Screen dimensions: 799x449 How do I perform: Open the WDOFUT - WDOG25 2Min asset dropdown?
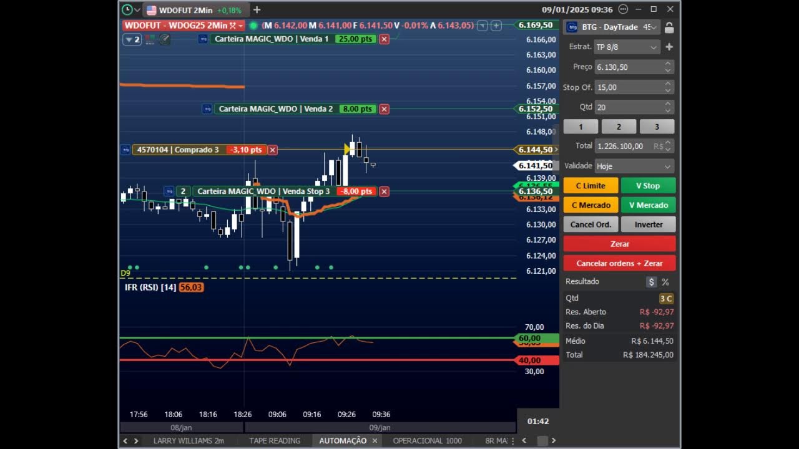point(183,26)
